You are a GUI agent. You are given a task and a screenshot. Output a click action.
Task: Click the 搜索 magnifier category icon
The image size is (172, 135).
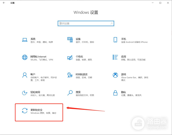pos(70,93)
